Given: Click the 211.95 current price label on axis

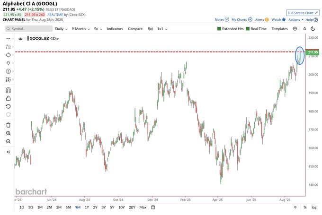Looking at the screenshot, I should (x=313, y=52).
